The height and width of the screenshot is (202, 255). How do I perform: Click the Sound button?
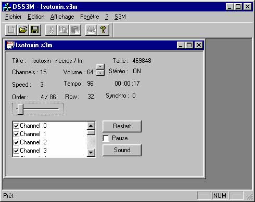tap(122, 150)
